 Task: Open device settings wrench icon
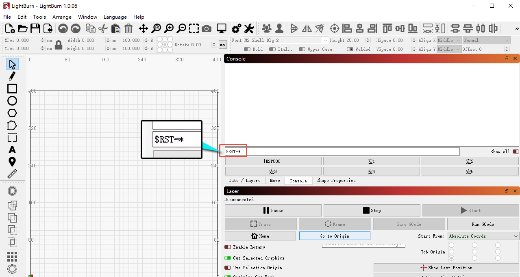[x=249, y=28]
